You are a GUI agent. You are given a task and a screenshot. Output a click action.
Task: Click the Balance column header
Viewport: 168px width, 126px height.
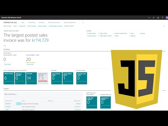click(x=77, y=101)
